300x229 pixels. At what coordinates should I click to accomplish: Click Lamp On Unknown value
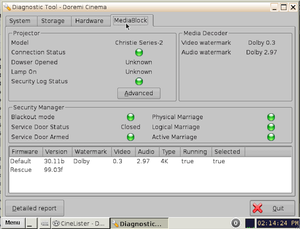[x=139, y=72]
